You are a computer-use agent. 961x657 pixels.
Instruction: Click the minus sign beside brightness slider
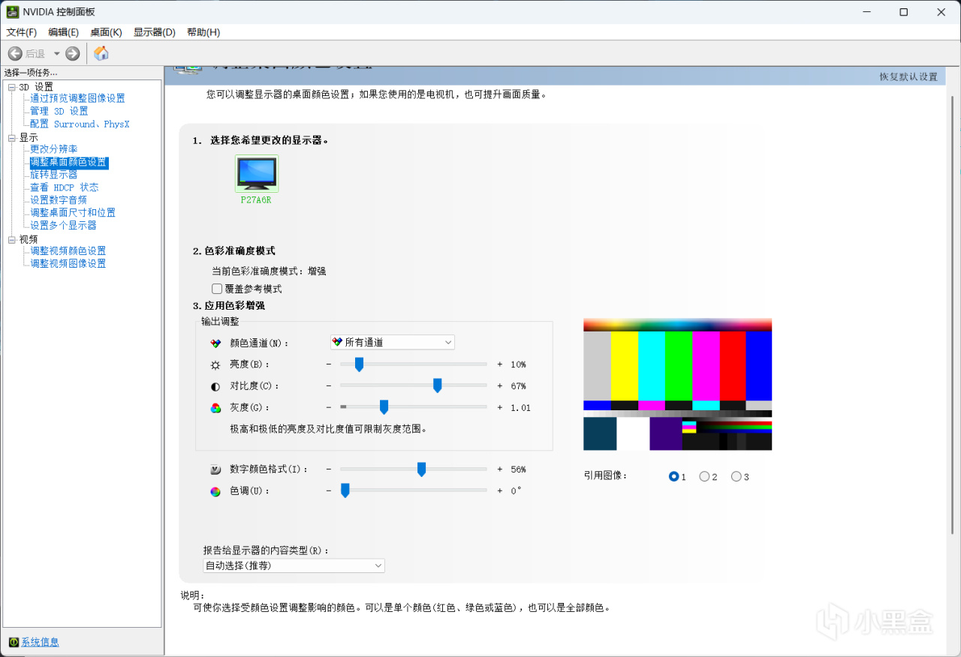328,364
